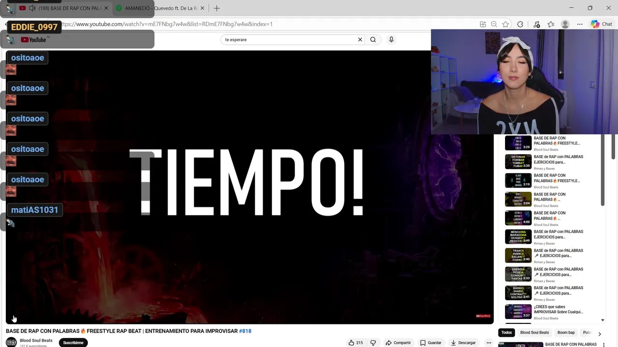The image size is (618, 347).
Task: Mute the tab via the speaker icon
Action: pos(32,8)
